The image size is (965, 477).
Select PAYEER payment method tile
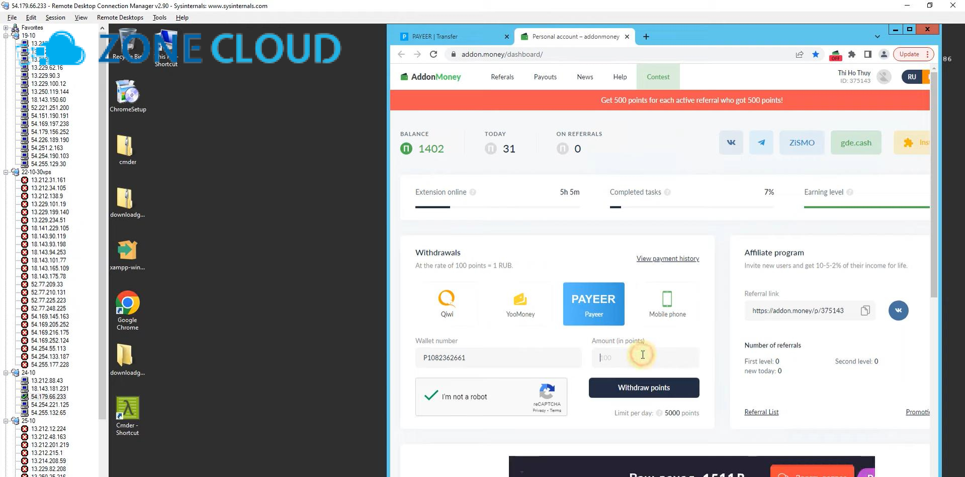click(x=593, y=304)
